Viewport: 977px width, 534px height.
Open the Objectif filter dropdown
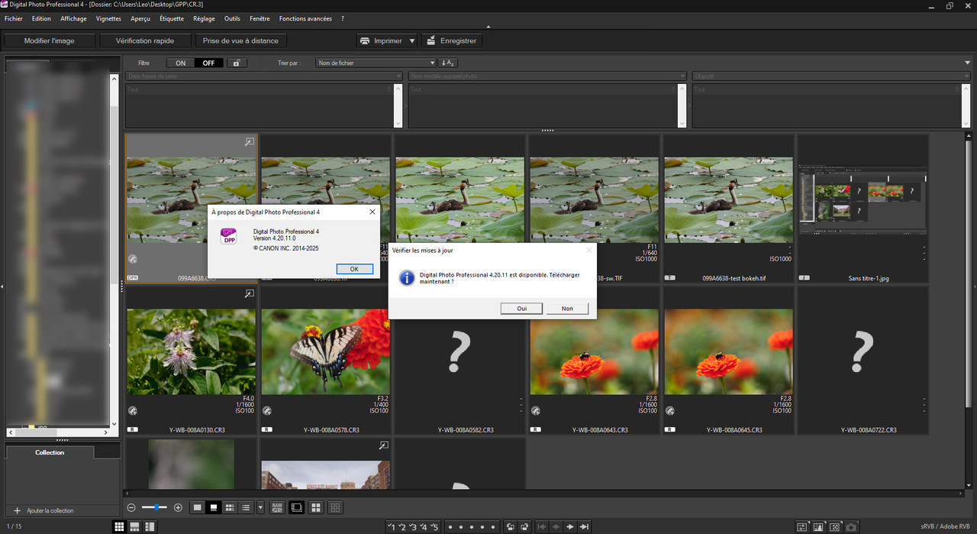tap(831, 76)
